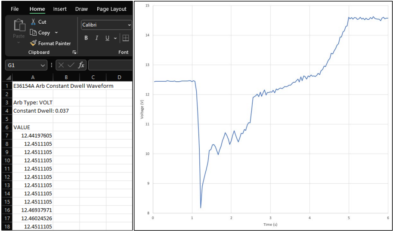Switch to the Insert tab

(x=60, y=9)
